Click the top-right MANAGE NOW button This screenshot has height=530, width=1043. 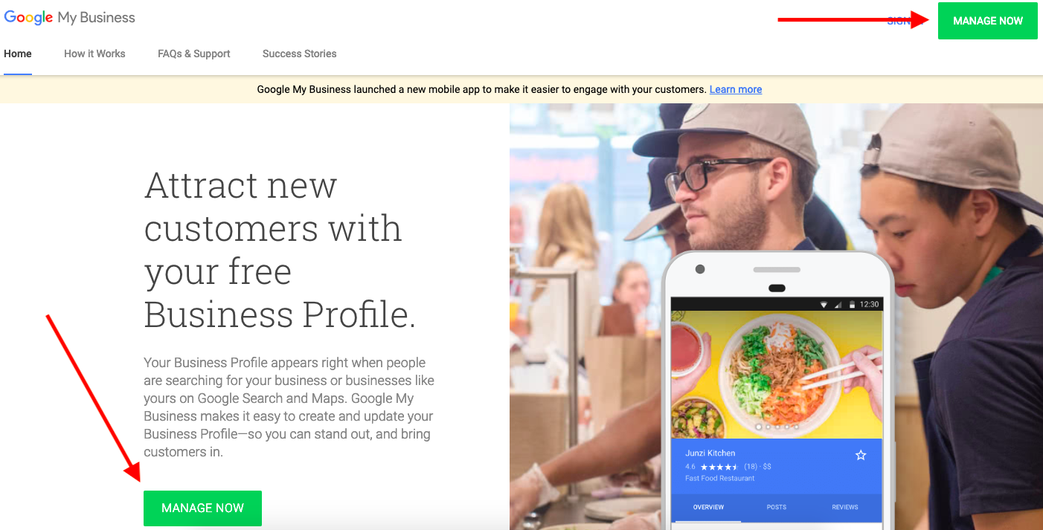987,21
